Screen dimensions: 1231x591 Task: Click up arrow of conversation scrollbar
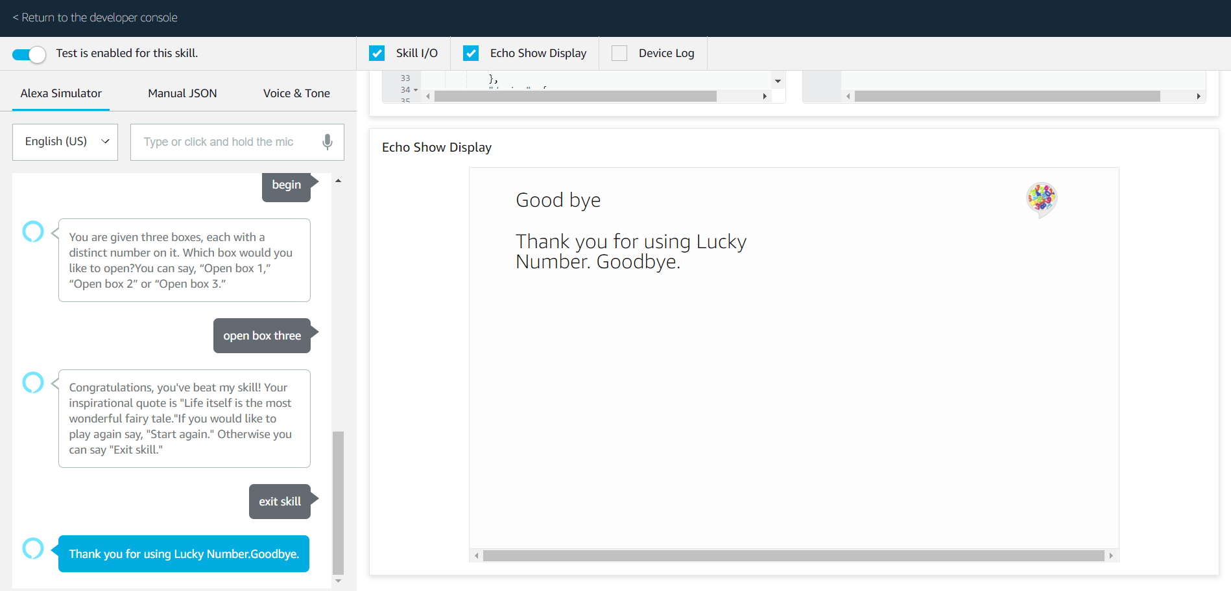[338, 181]
